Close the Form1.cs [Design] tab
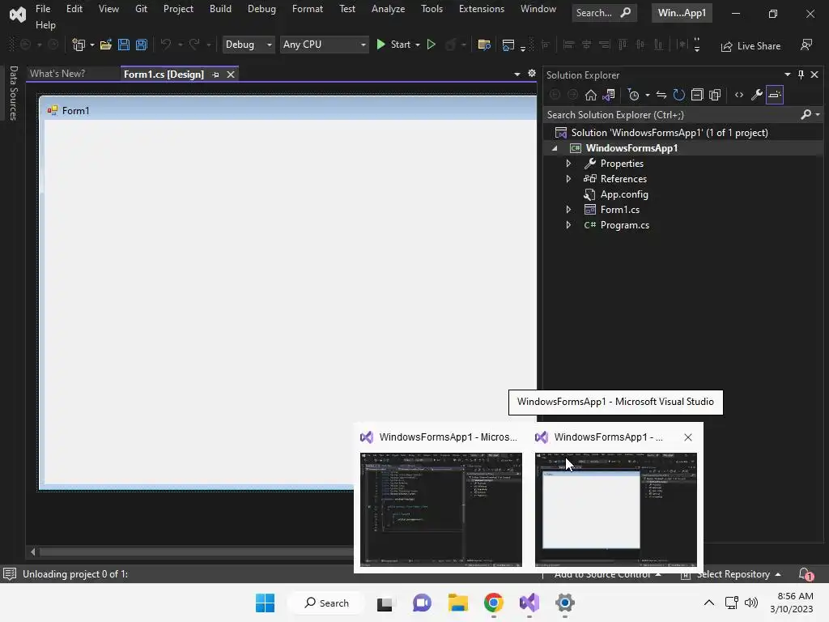 (231, 75)
